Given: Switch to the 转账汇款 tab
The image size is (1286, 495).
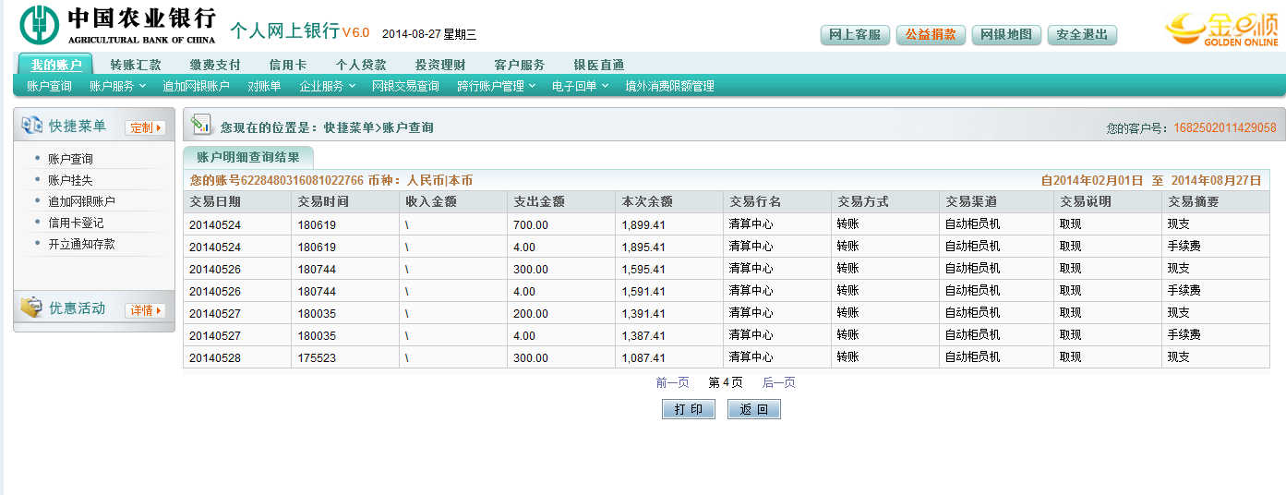Looking at the screenshot, I should click(136, 65).
